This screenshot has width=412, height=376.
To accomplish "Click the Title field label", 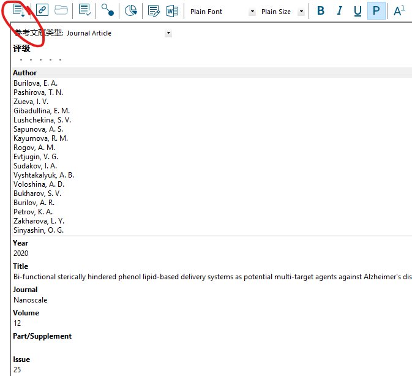I will coord(20,266).
